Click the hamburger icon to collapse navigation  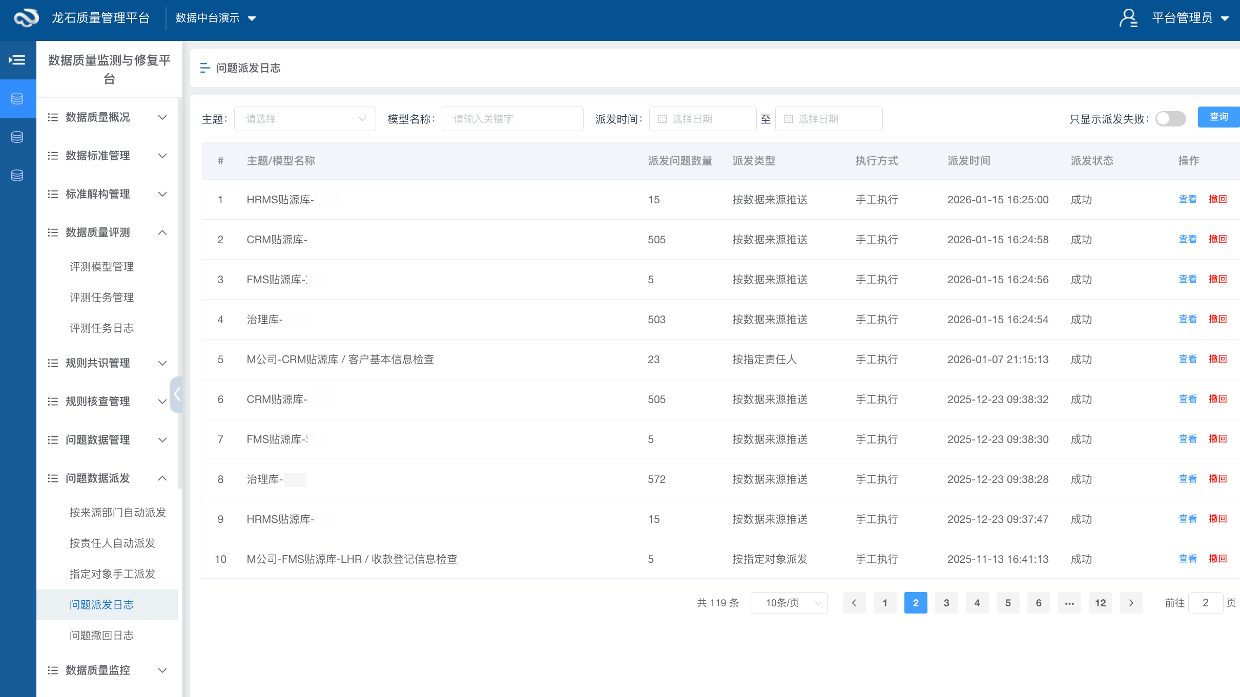point(18,60)
